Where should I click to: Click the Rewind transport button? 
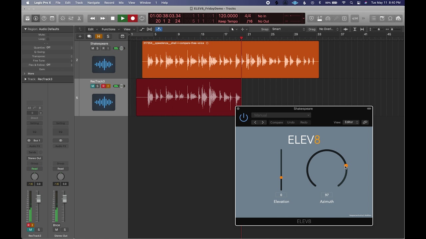pyautogui.click(x=93, y=18)
